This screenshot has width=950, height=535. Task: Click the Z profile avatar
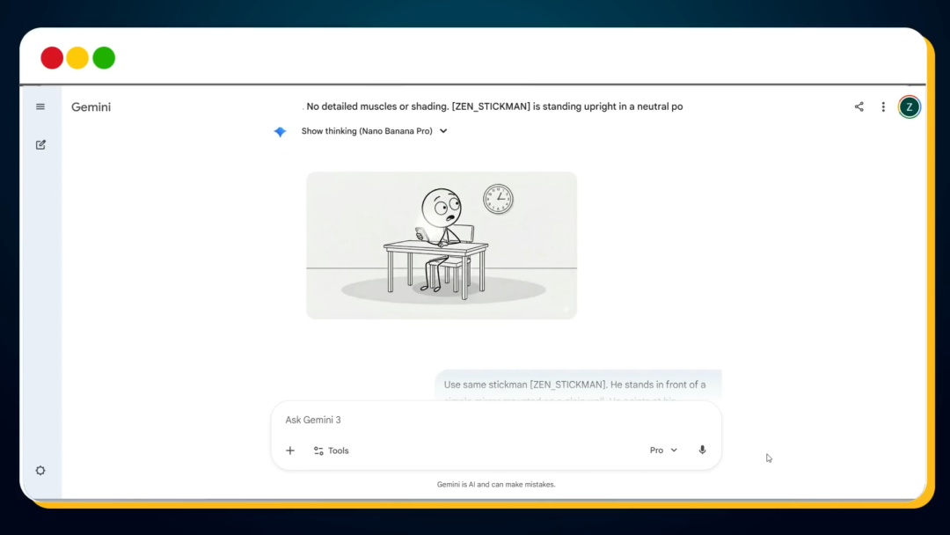click(909, 107)
